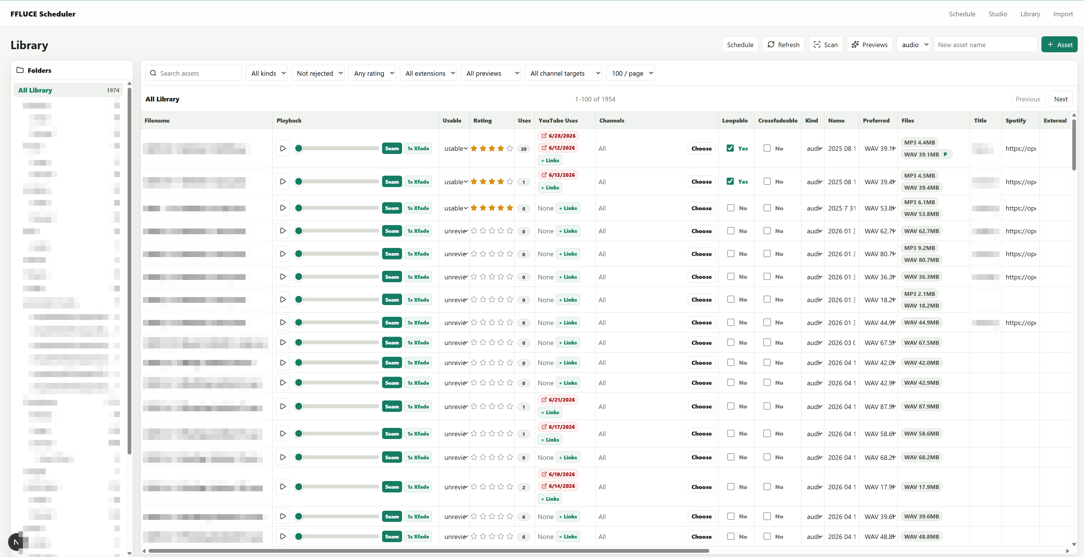Uncheck Loopable for WAV 39.4MB row
Viewport: 1084px width, 557px height.
[x=730, y=181]
